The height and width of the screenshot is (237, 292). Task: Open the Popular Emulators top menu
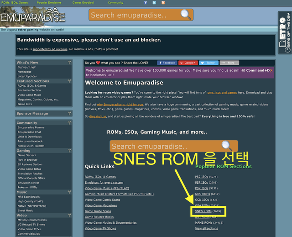49,3
